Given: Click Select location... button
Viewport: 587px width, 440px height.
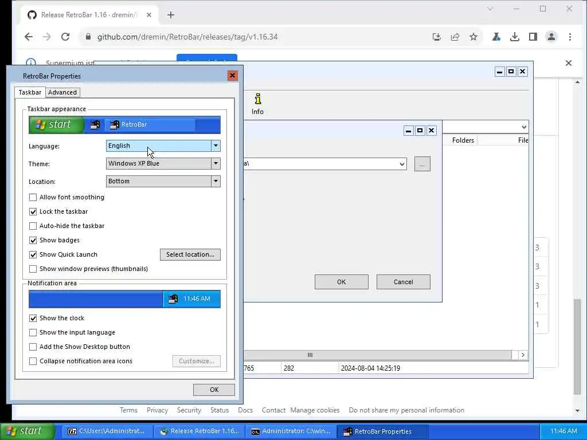Looking at the screenshot, I should point(190,254).
